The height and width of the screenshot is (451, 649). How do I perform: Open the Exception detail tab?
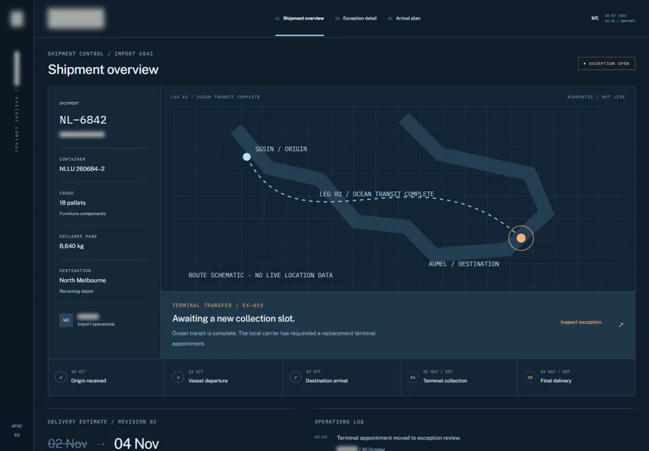point(356,18)
